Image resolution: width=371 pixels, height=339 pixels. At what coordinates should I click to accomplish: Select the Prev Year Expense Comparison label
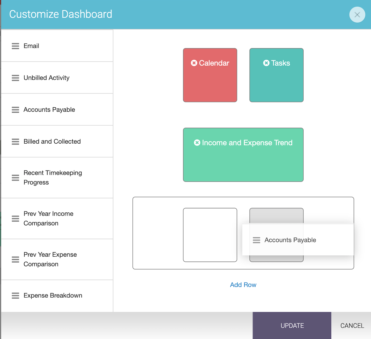(50, 259)
